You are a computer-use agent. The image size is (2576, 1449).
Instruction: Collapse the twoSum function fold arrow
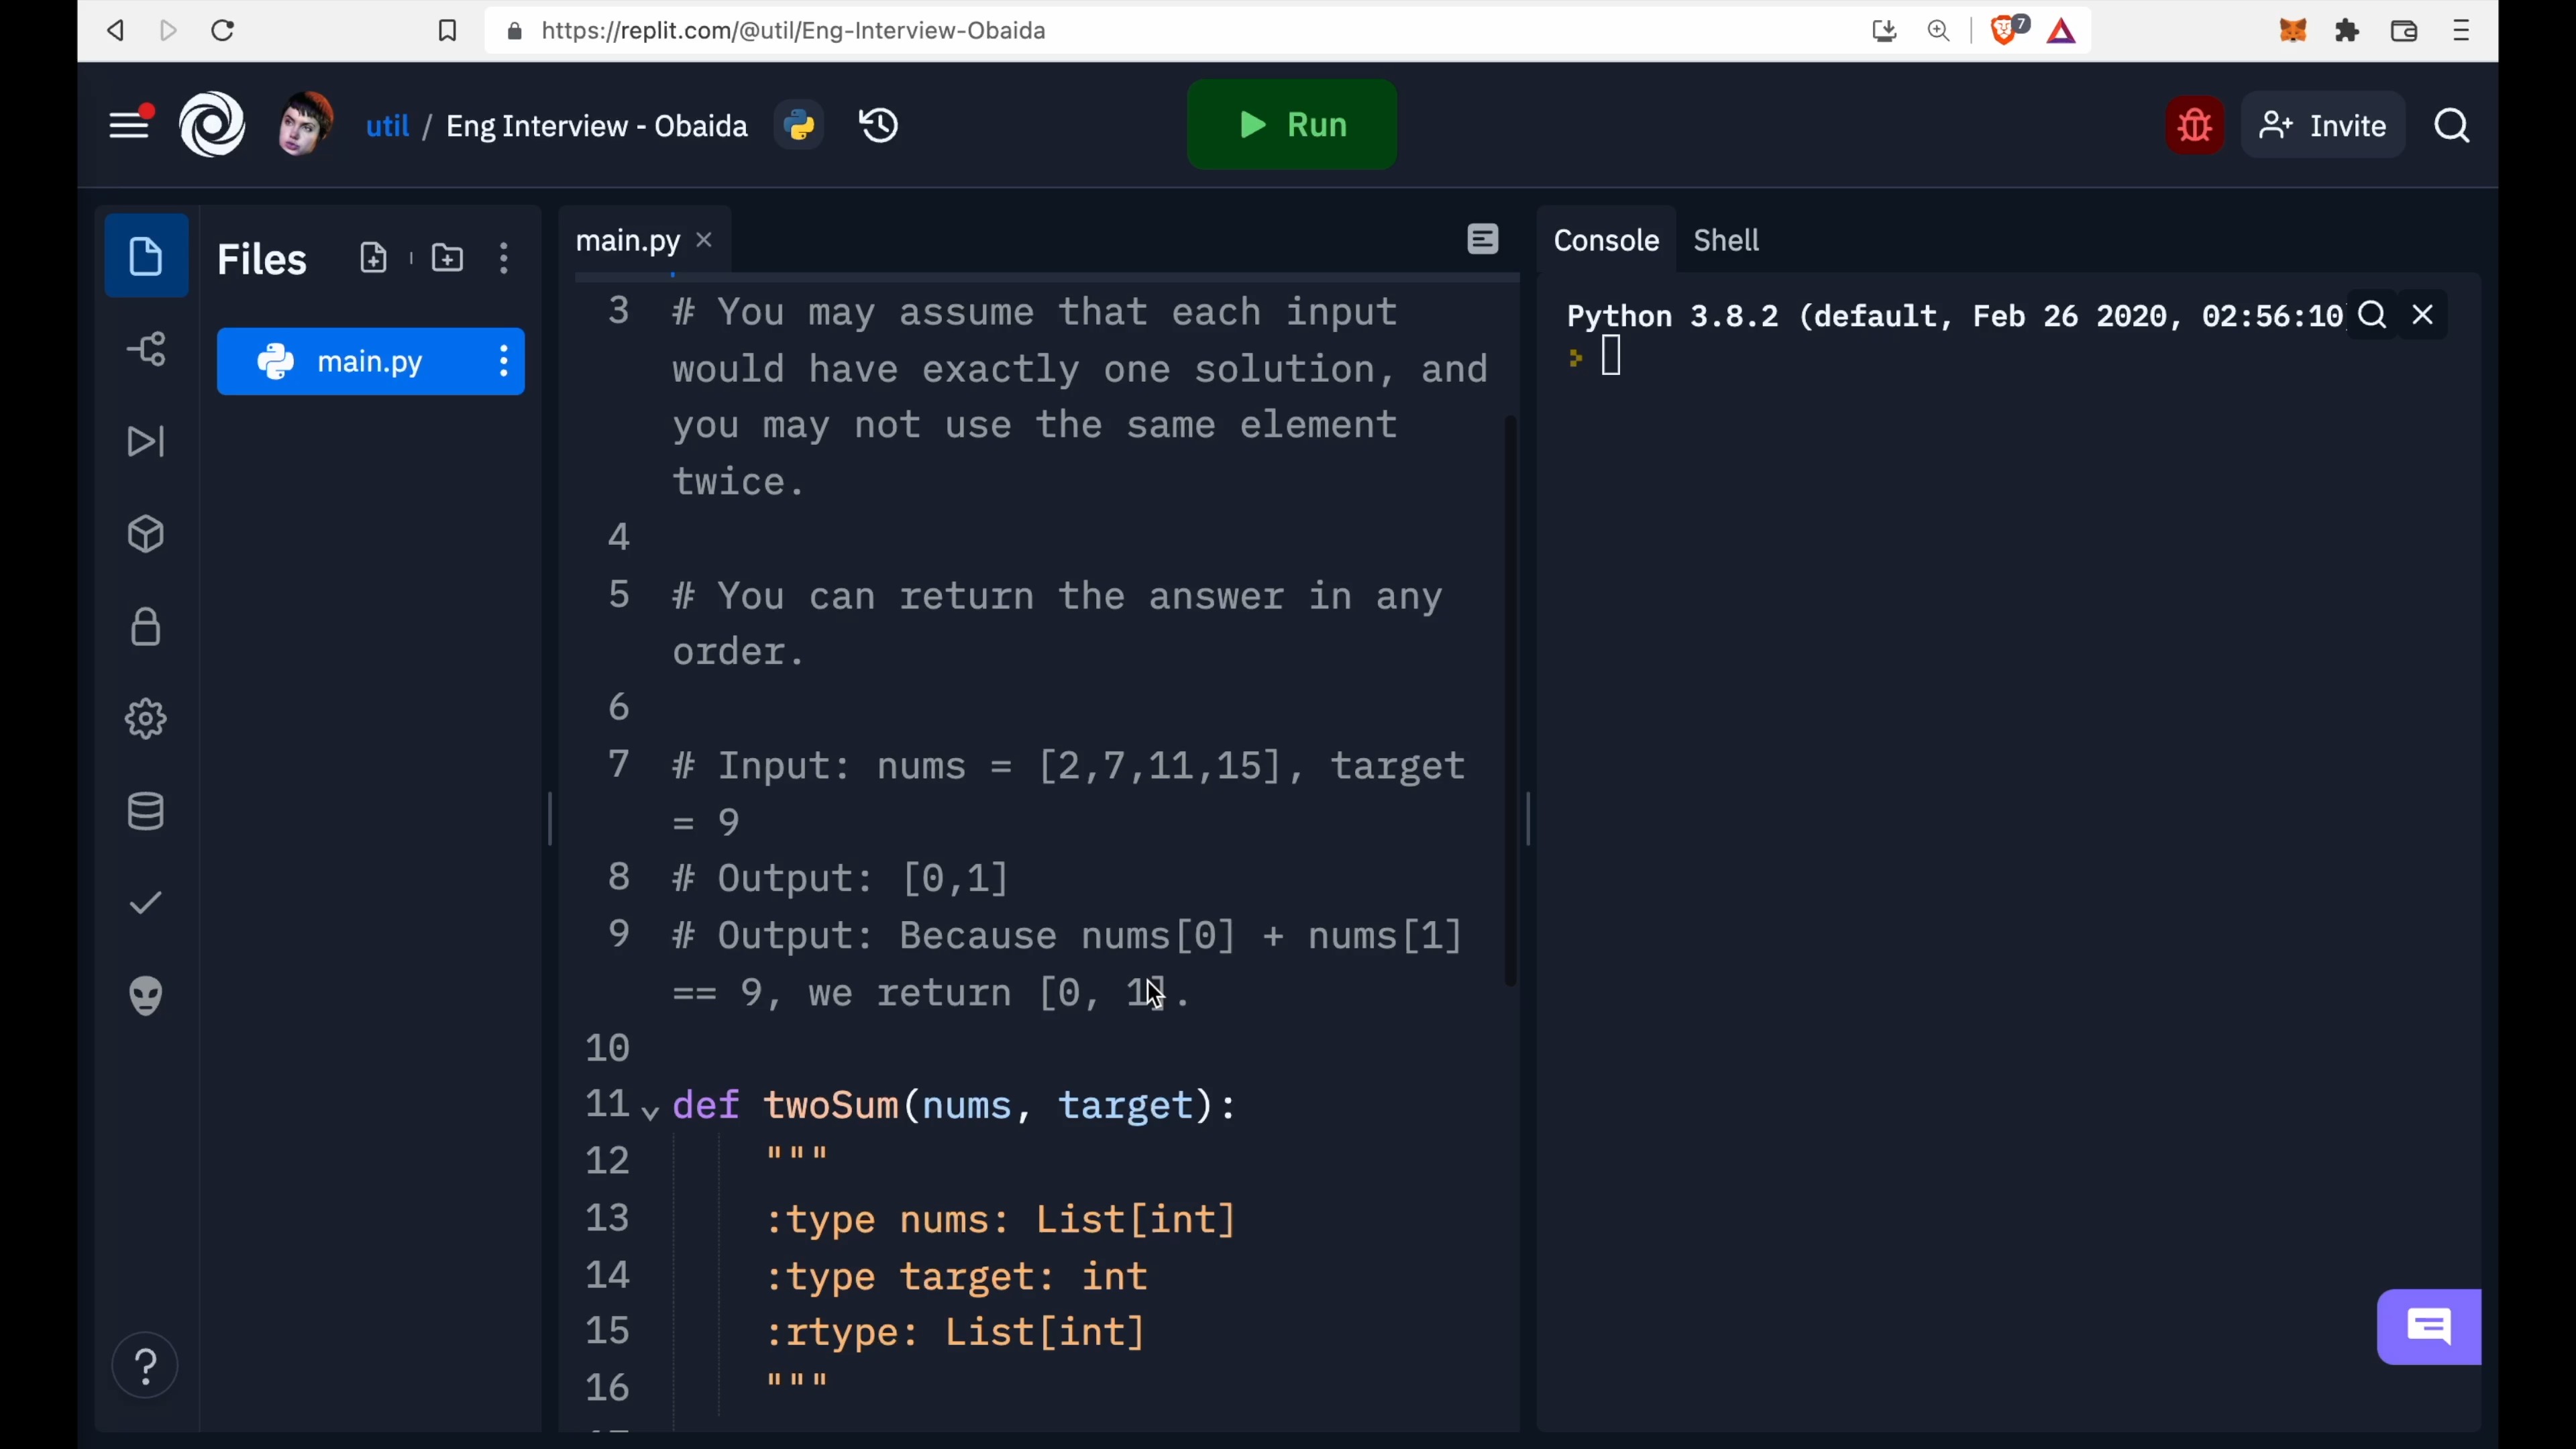pos(650,1113)
